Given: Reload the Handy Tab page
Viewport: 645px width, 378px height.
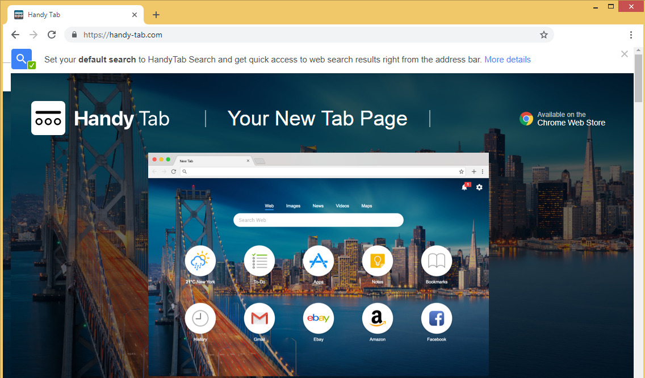Looking at the screenshot, I should (52, 35).
